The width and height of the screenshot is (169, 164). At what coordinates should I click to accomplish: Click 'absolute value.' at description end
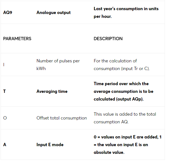tap(109, 152)
